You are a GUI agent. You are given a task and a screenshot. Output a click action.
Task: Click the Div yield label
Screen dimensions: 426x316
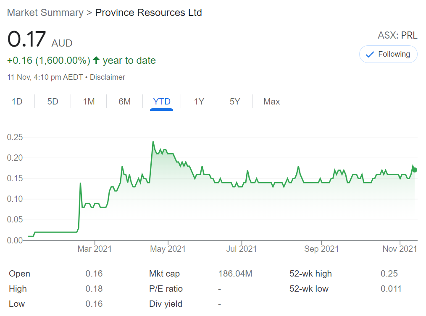[166, 304]
